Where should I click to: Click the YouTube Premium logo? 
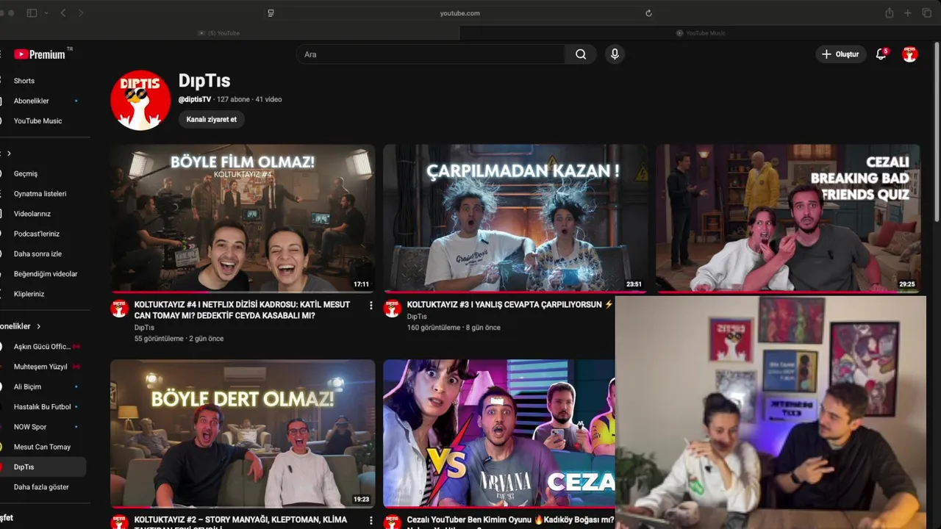(x=40, y=54)
